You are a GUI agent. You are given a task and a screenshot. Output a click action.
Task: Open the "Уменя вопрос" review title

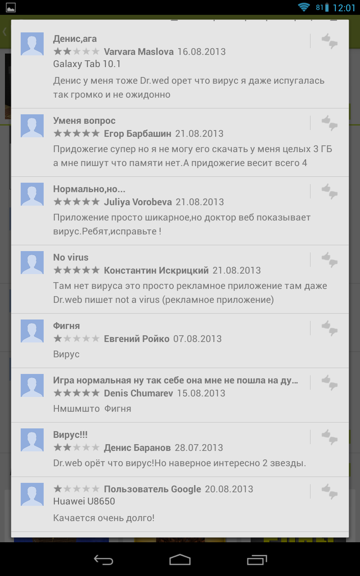[x=84, y=121]
